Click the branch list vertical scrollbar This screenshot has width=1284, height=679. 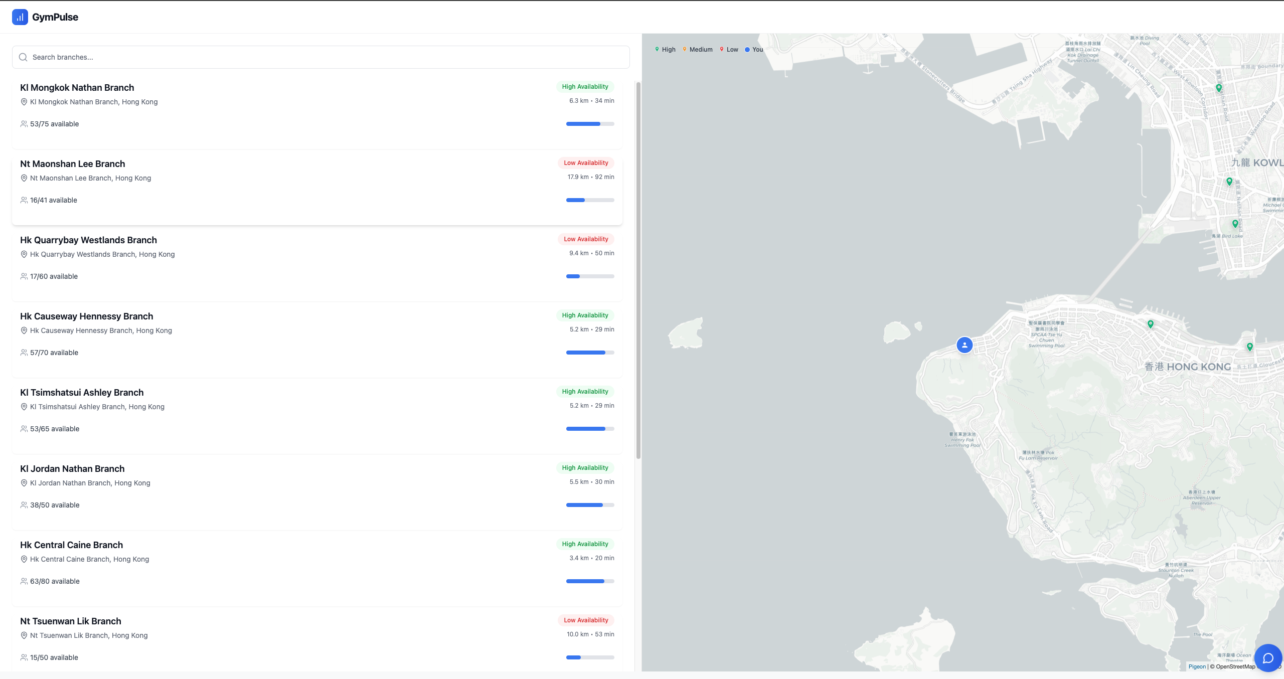tap(638, 271)
